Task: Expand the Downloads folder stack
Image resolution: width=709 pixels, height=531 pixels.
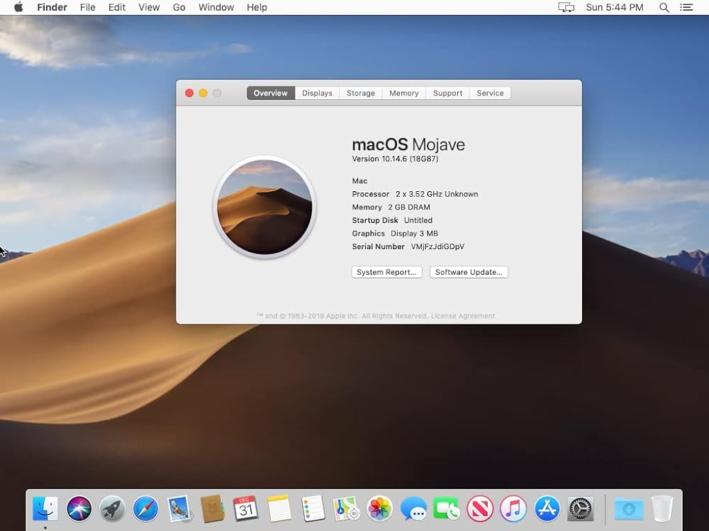Action: point(628,508)
